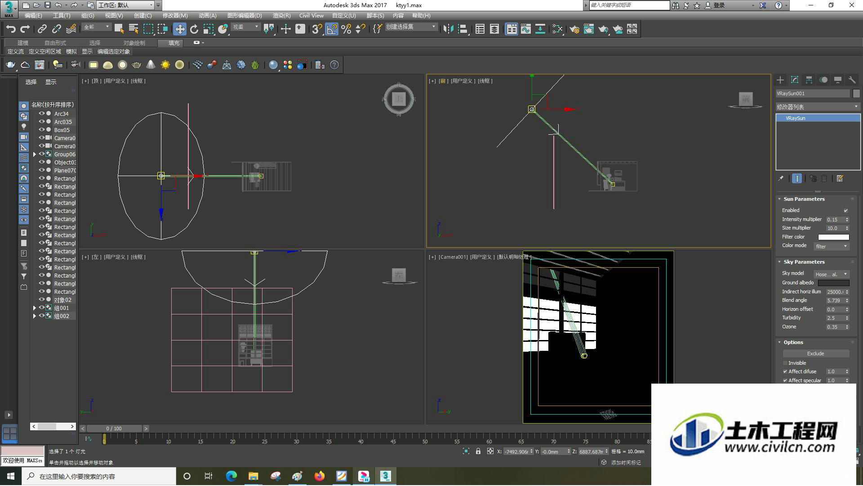Image resolution: width=863 pixels, height=486 pixels.
Task: Click the Pin Stack icon
Action: [x=781, y=179]
